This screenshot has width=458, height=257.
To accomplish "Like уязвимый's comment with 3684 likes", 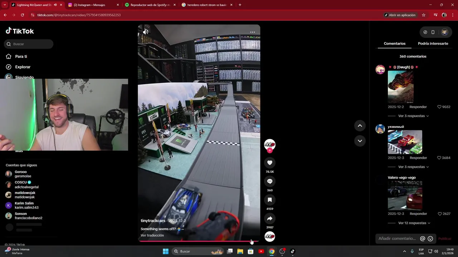I will pyautogui.click(x=440, y=158).
